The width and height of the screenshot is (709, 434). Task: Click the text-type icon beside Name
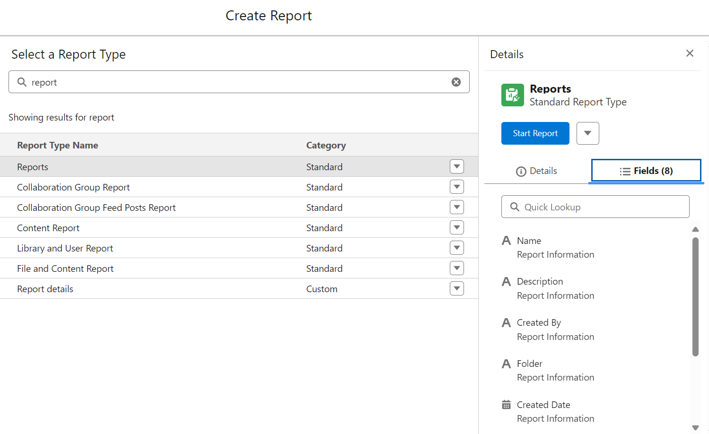coord(506,241)
